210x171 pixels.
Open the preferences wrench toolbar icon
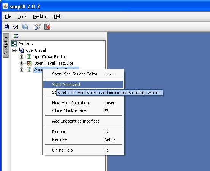pyautogui.click(x=38, y=27)
